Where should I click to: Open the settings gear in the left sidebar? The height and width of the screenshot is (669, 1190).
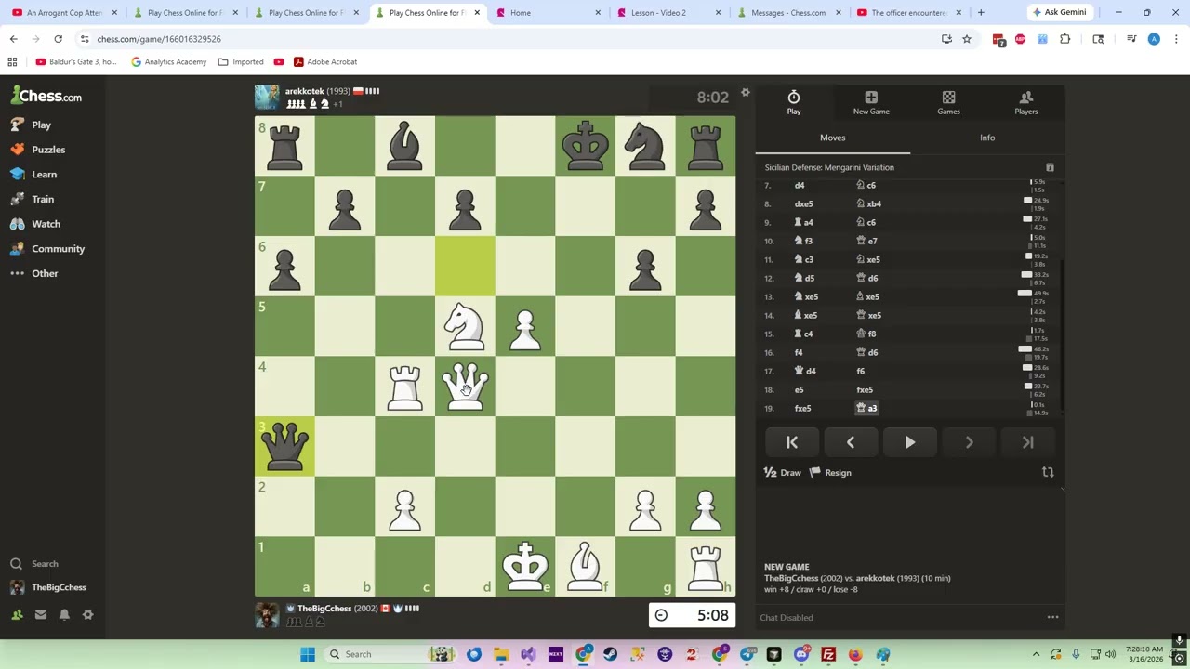pos(88,614)
